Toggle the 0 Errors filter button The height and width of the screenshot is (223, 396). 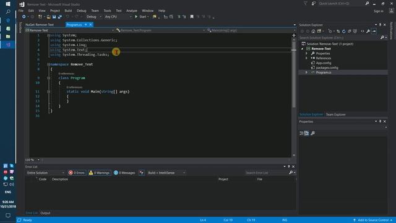pyautogui.click(x=77, y=173)
